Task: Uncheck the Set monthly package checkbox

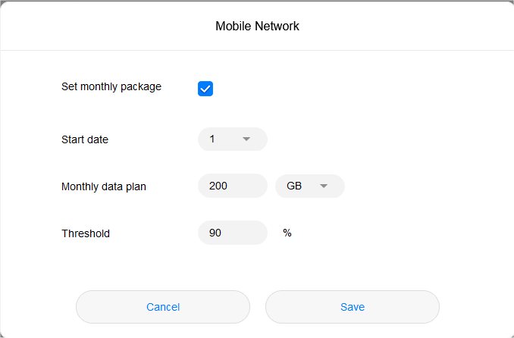Action: tap(205, 89)
